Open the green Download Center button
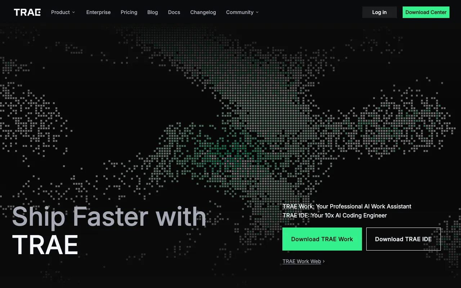Viewport: 461px width, 288px height. [x=426, y=12]
